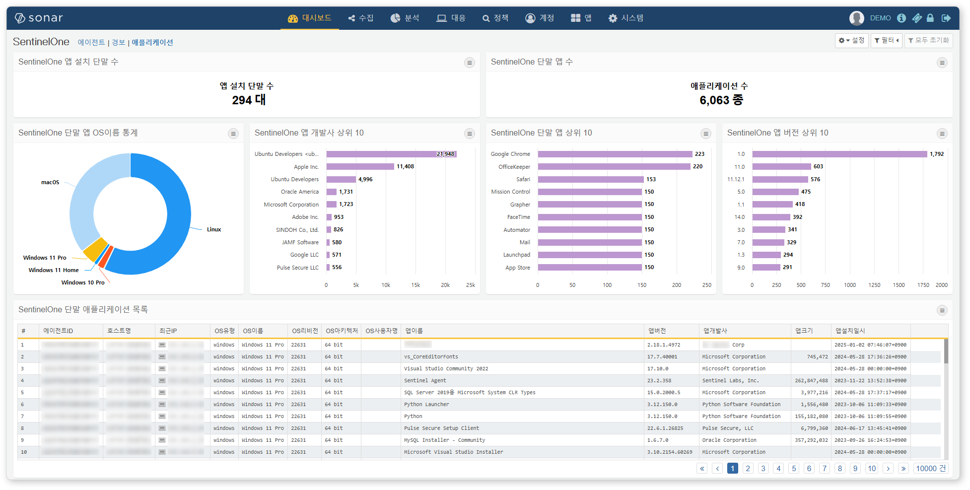The height and width of the screenshot is (490, 970).
Task: Open the 앱 menu
Action: (581, 18)
